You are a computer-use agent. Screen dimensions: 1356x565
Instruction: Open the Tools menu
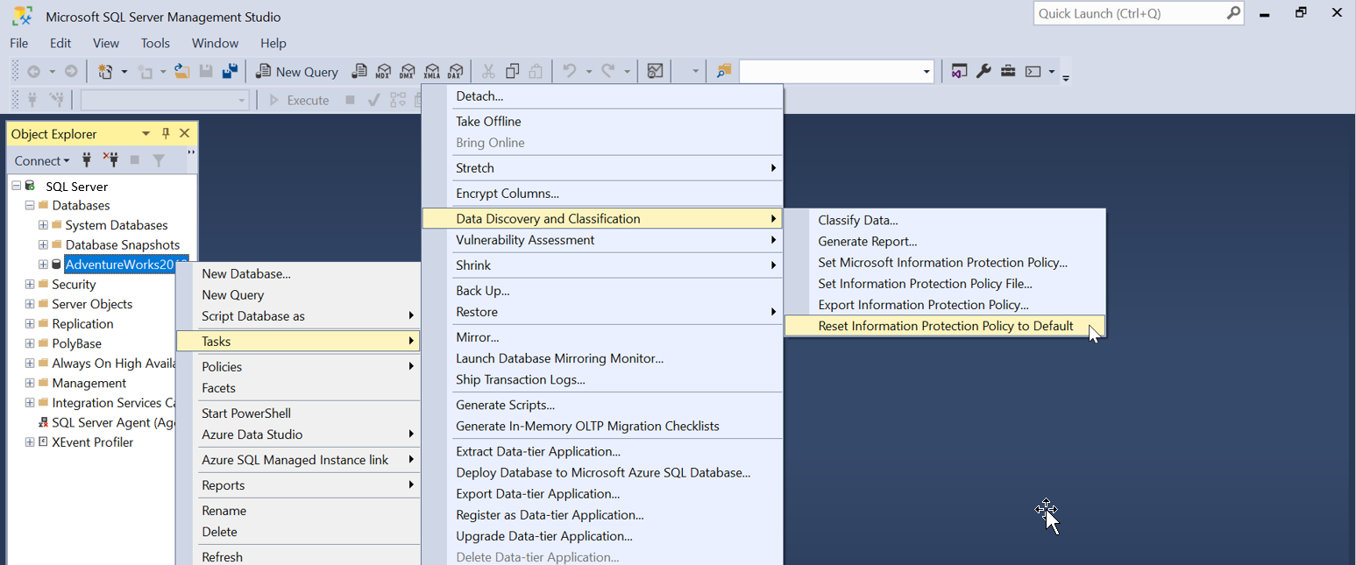(155, 43)
